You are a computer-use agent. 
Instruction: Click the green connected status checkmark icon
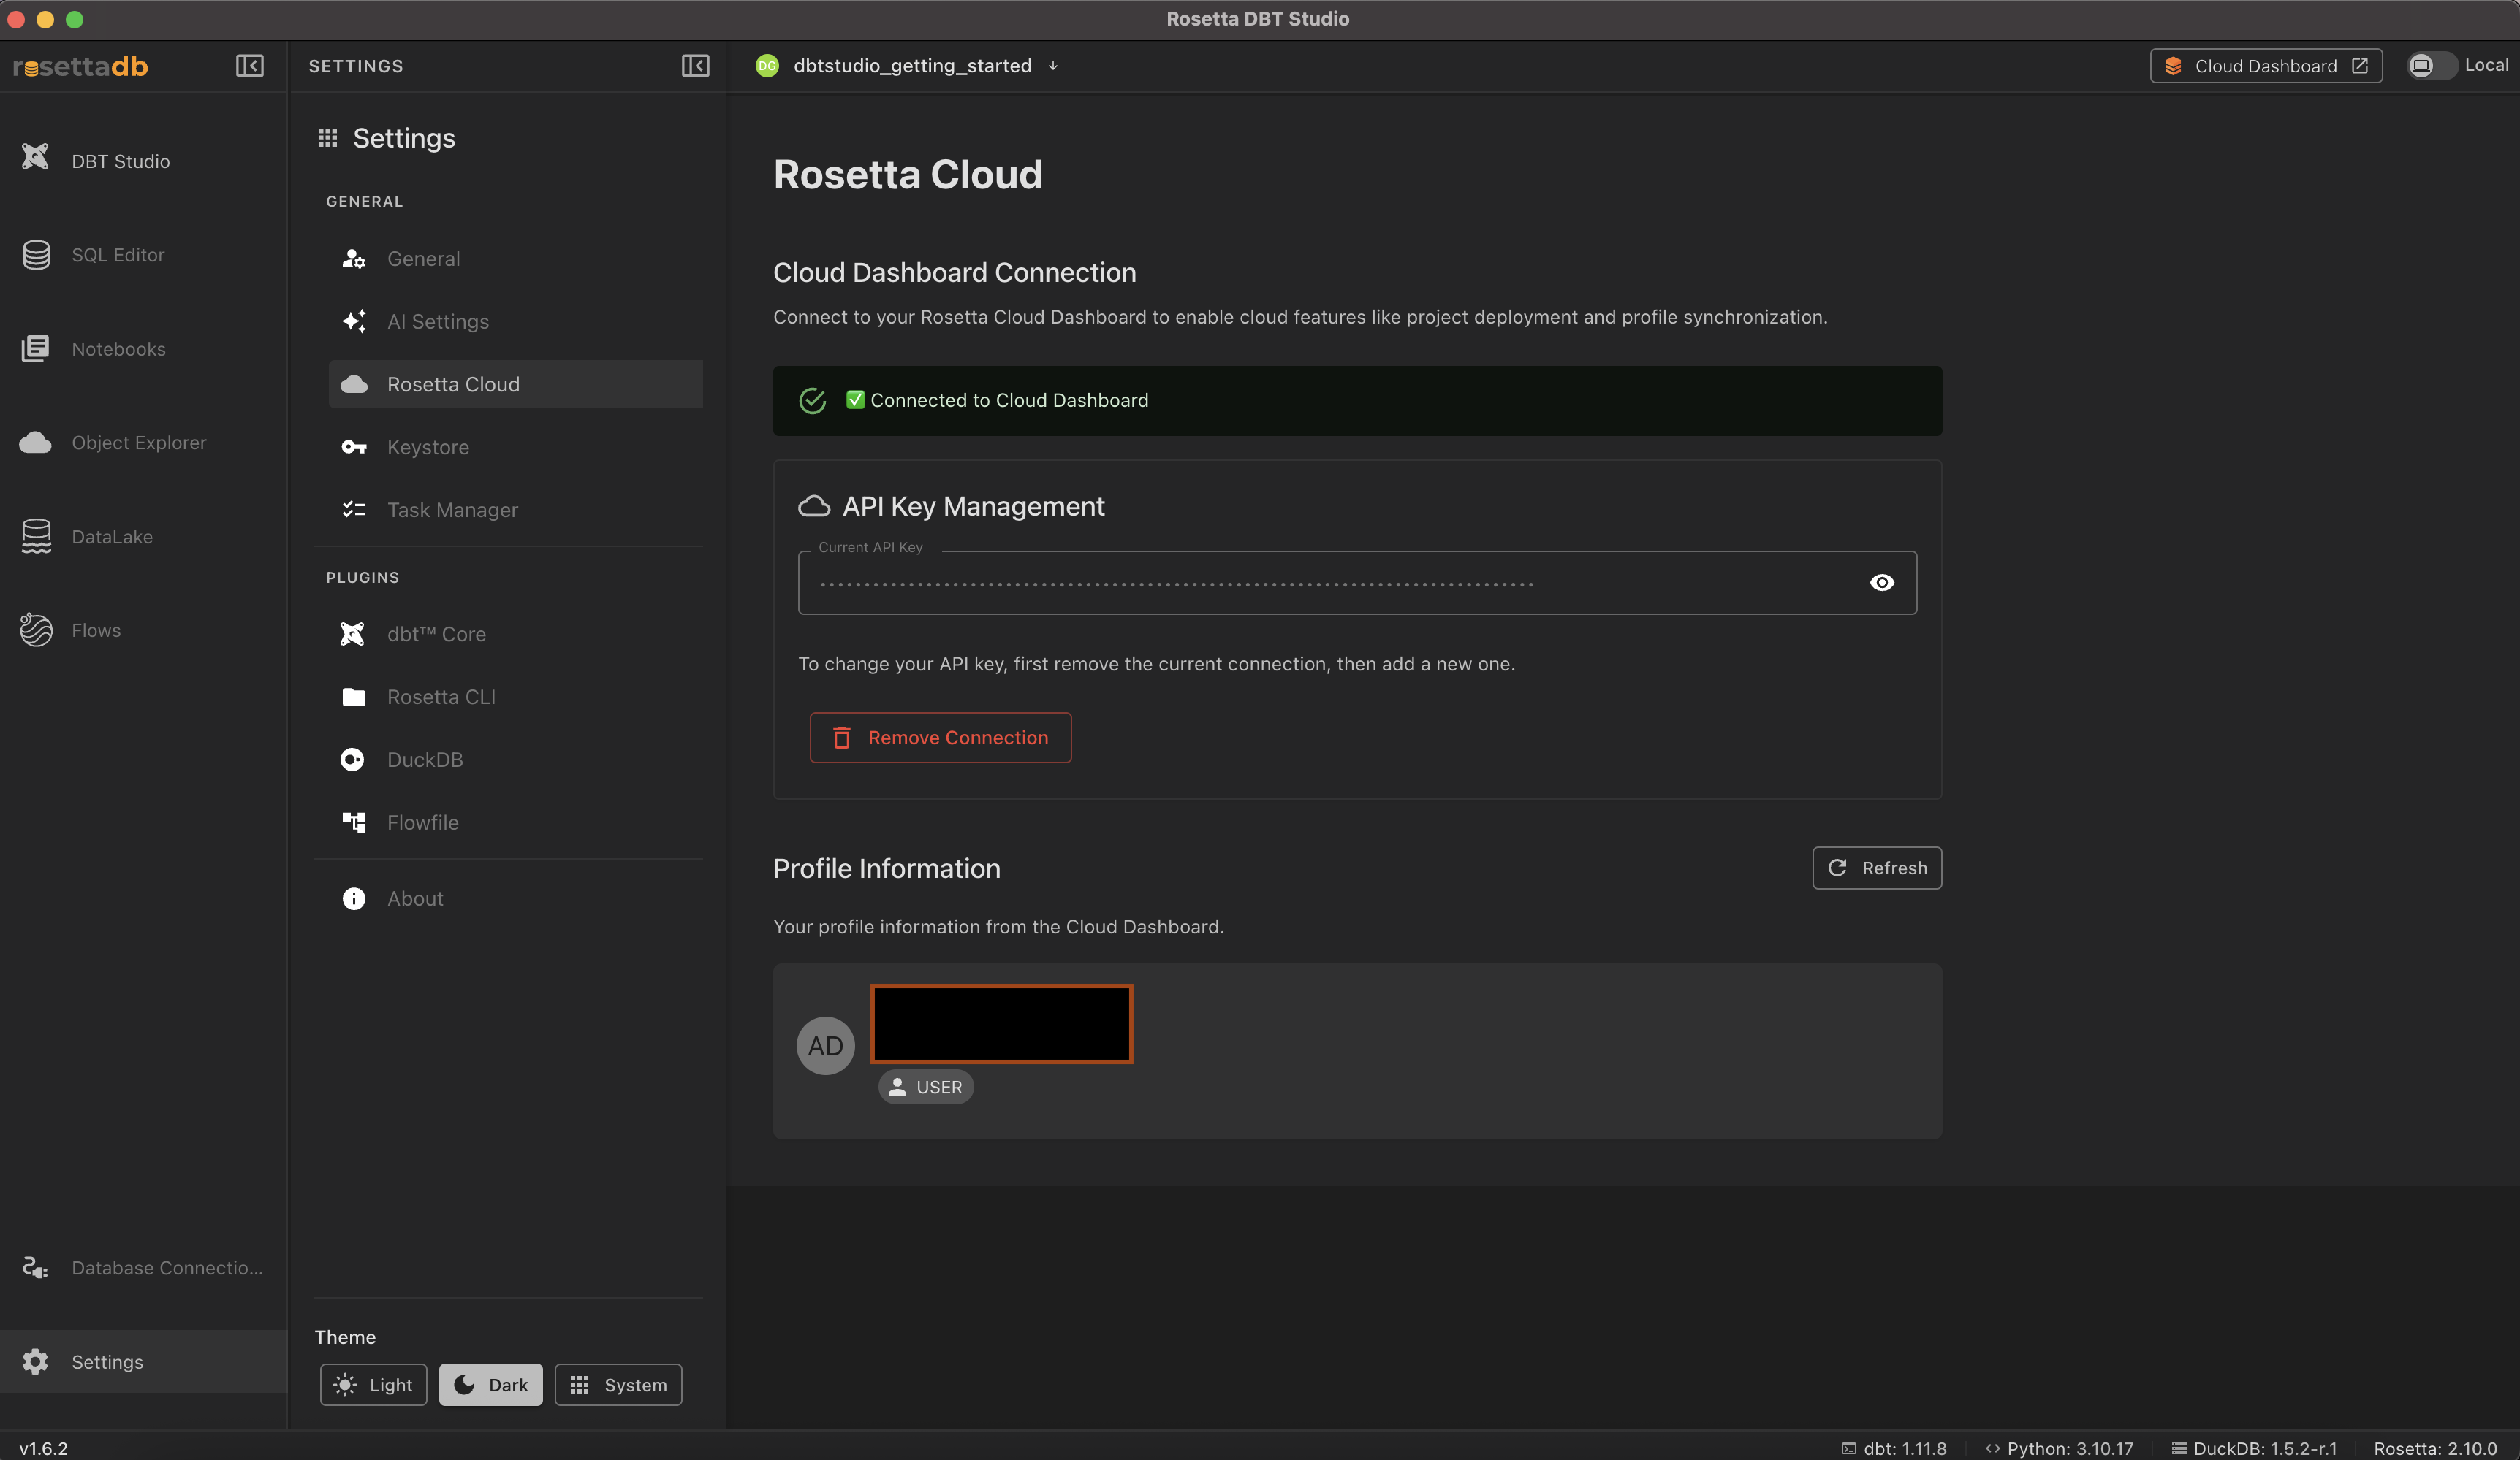tap(812, 401)
